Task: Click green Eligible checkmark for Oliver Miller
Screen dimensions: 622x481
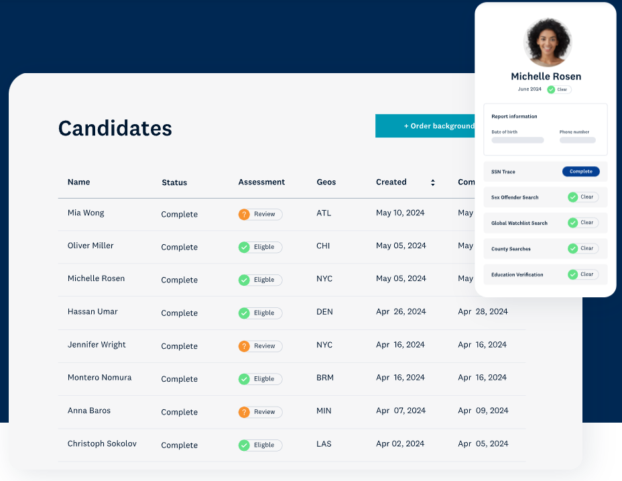Action: point(244,247)
